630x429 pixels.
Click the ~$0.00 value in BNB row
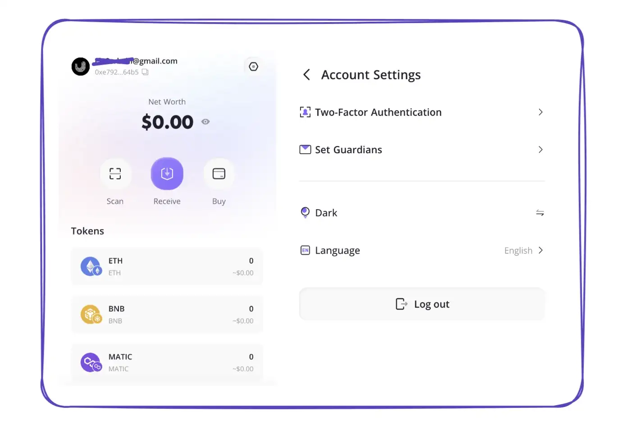click(243, 321)
